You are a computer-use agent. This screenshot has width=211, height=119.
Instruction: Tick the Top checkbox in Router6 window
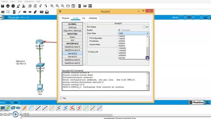coord(61,98)
